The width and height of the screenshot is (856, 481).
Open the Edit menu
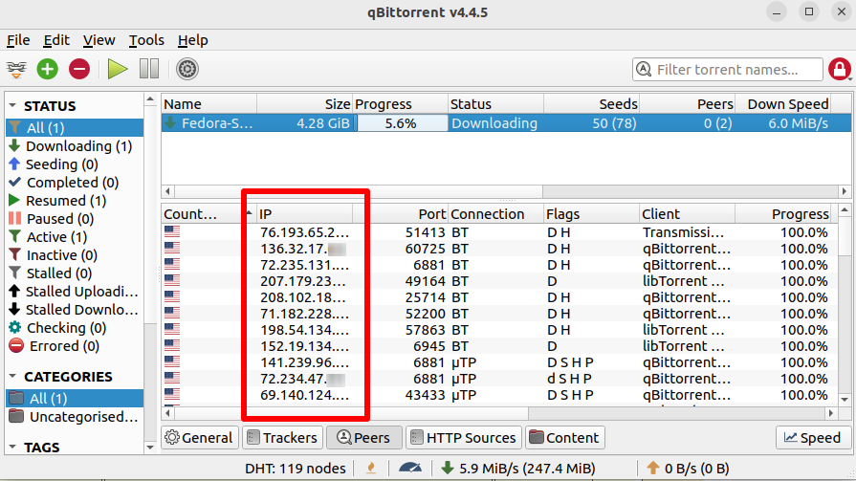[56, 40]
